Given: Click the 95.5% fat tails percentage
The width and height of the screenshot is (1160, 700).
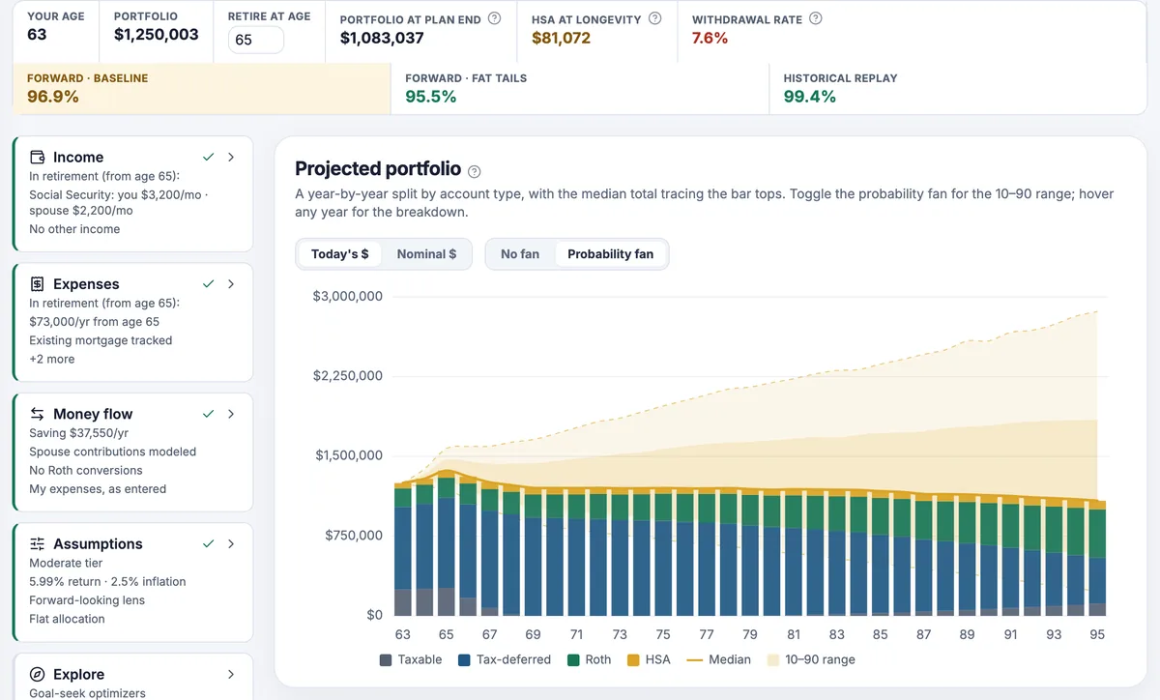Looking at the screenshot, I should point(431,97).
